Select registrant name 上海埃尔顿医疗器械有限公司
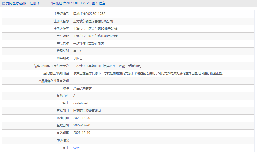 click(x=93, y=21)
